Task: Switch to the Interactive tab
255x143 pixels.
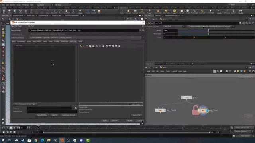Action: click(64, 41)
